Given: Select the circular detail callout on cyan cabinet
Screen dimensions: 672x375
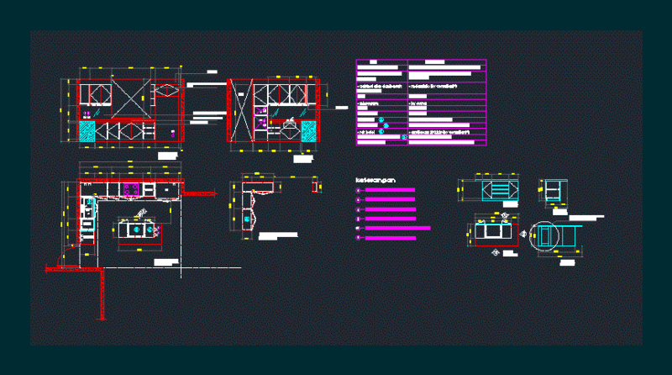Looking at the screenshot, I should pos(544,235).
